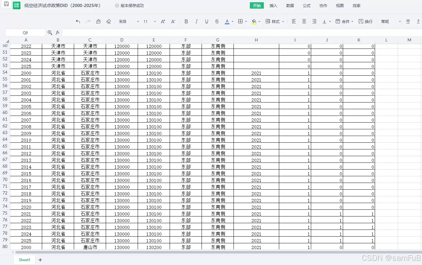Open font color dropdown arrow

[233, 22]
